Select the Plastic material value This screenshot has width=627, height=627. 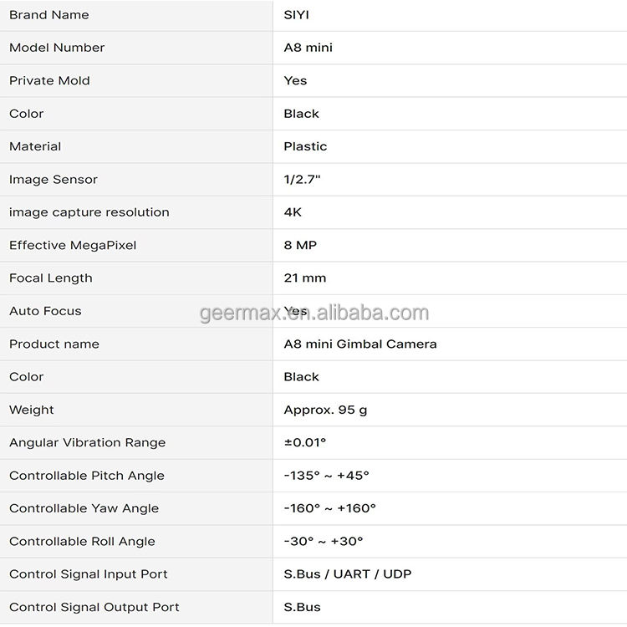coord(305,146)
